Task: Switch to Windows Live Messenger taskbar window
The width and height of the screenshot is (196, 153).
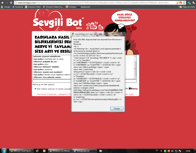Action: pos(60,151)
